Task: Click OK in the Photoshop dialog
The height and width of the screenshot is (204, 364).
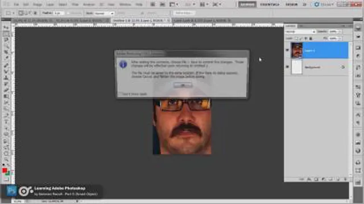Action: pyautogui.click(x=183, y=85)
